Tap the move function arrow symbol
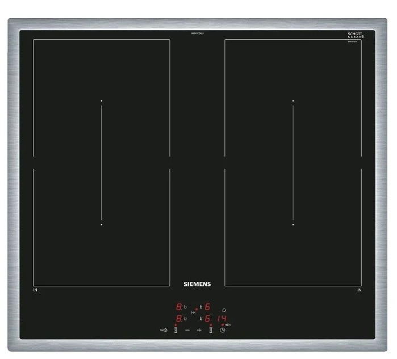Screen dimensions: 397x359 (193, 312)
